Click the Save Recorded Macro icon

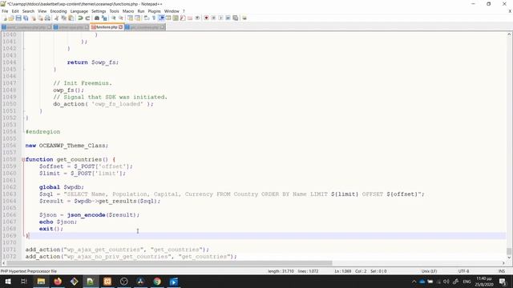[235, 18]
